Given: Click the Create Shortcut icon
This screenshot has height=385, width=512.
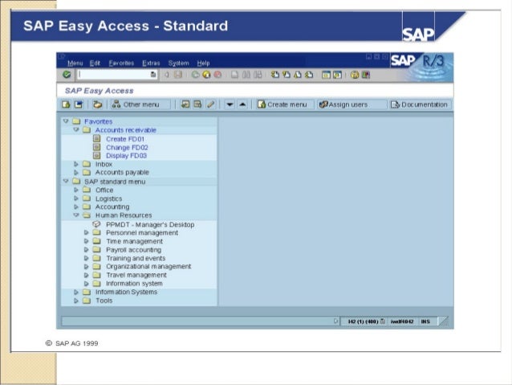Looking at the screenshot, I should tap(337, 75).
